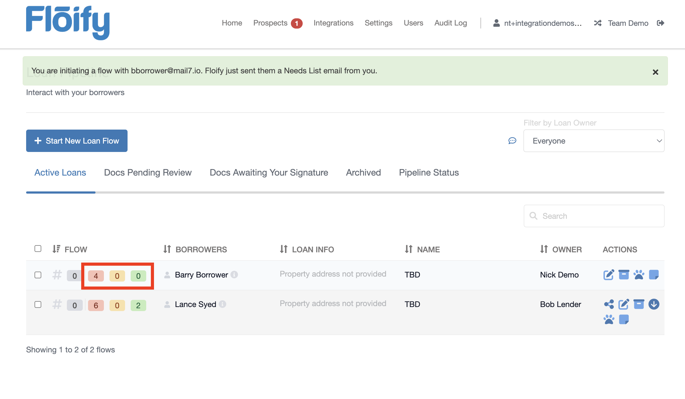Click archive icon for Barry Borrower's loan
The height and width of the screenshot is (399, 685).
point(623,275)
